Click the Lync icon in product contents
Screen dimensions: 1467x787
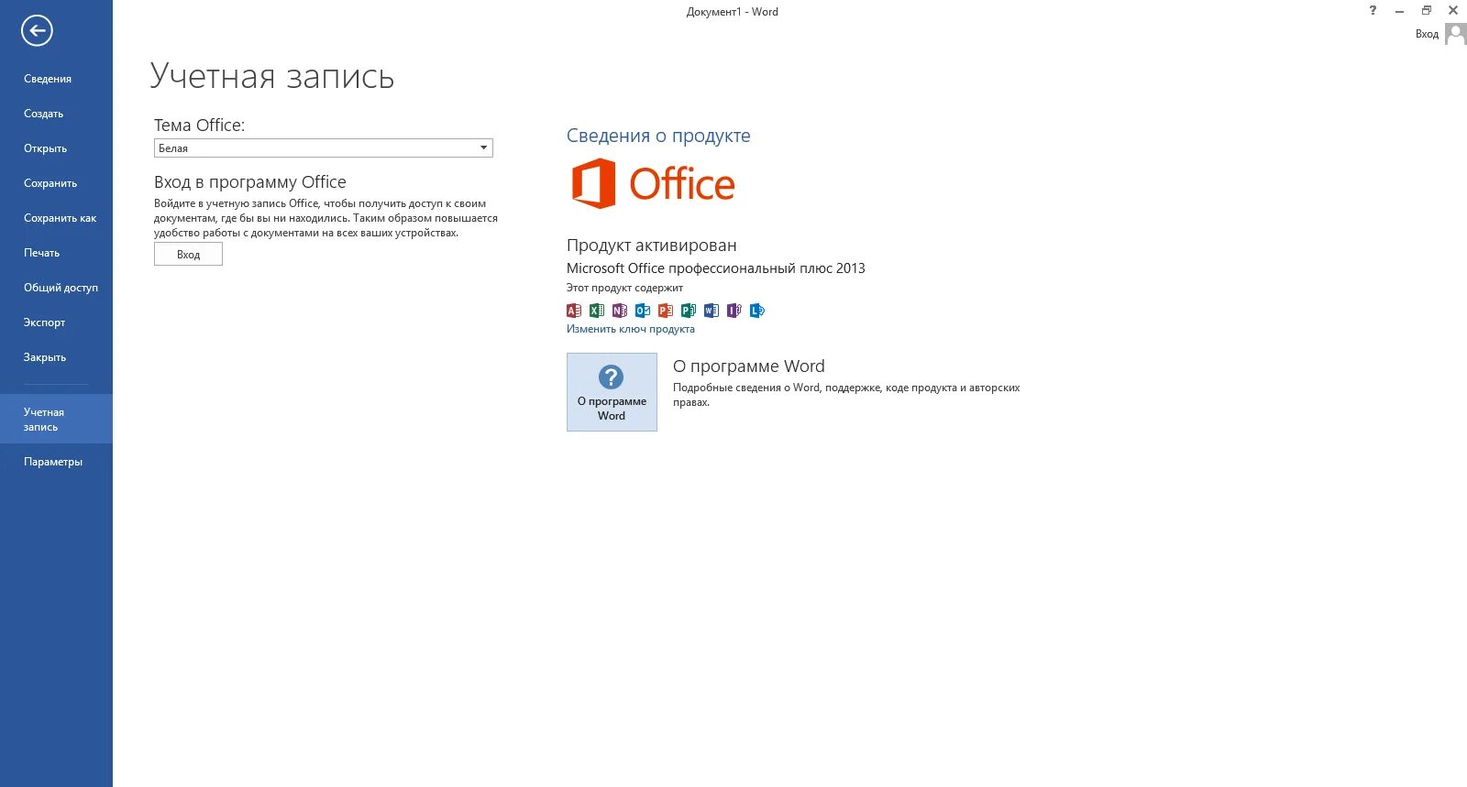tap(757, 311)
